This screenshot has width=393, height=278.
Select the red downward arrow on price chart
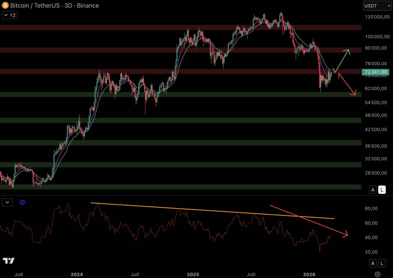(347, 84)
